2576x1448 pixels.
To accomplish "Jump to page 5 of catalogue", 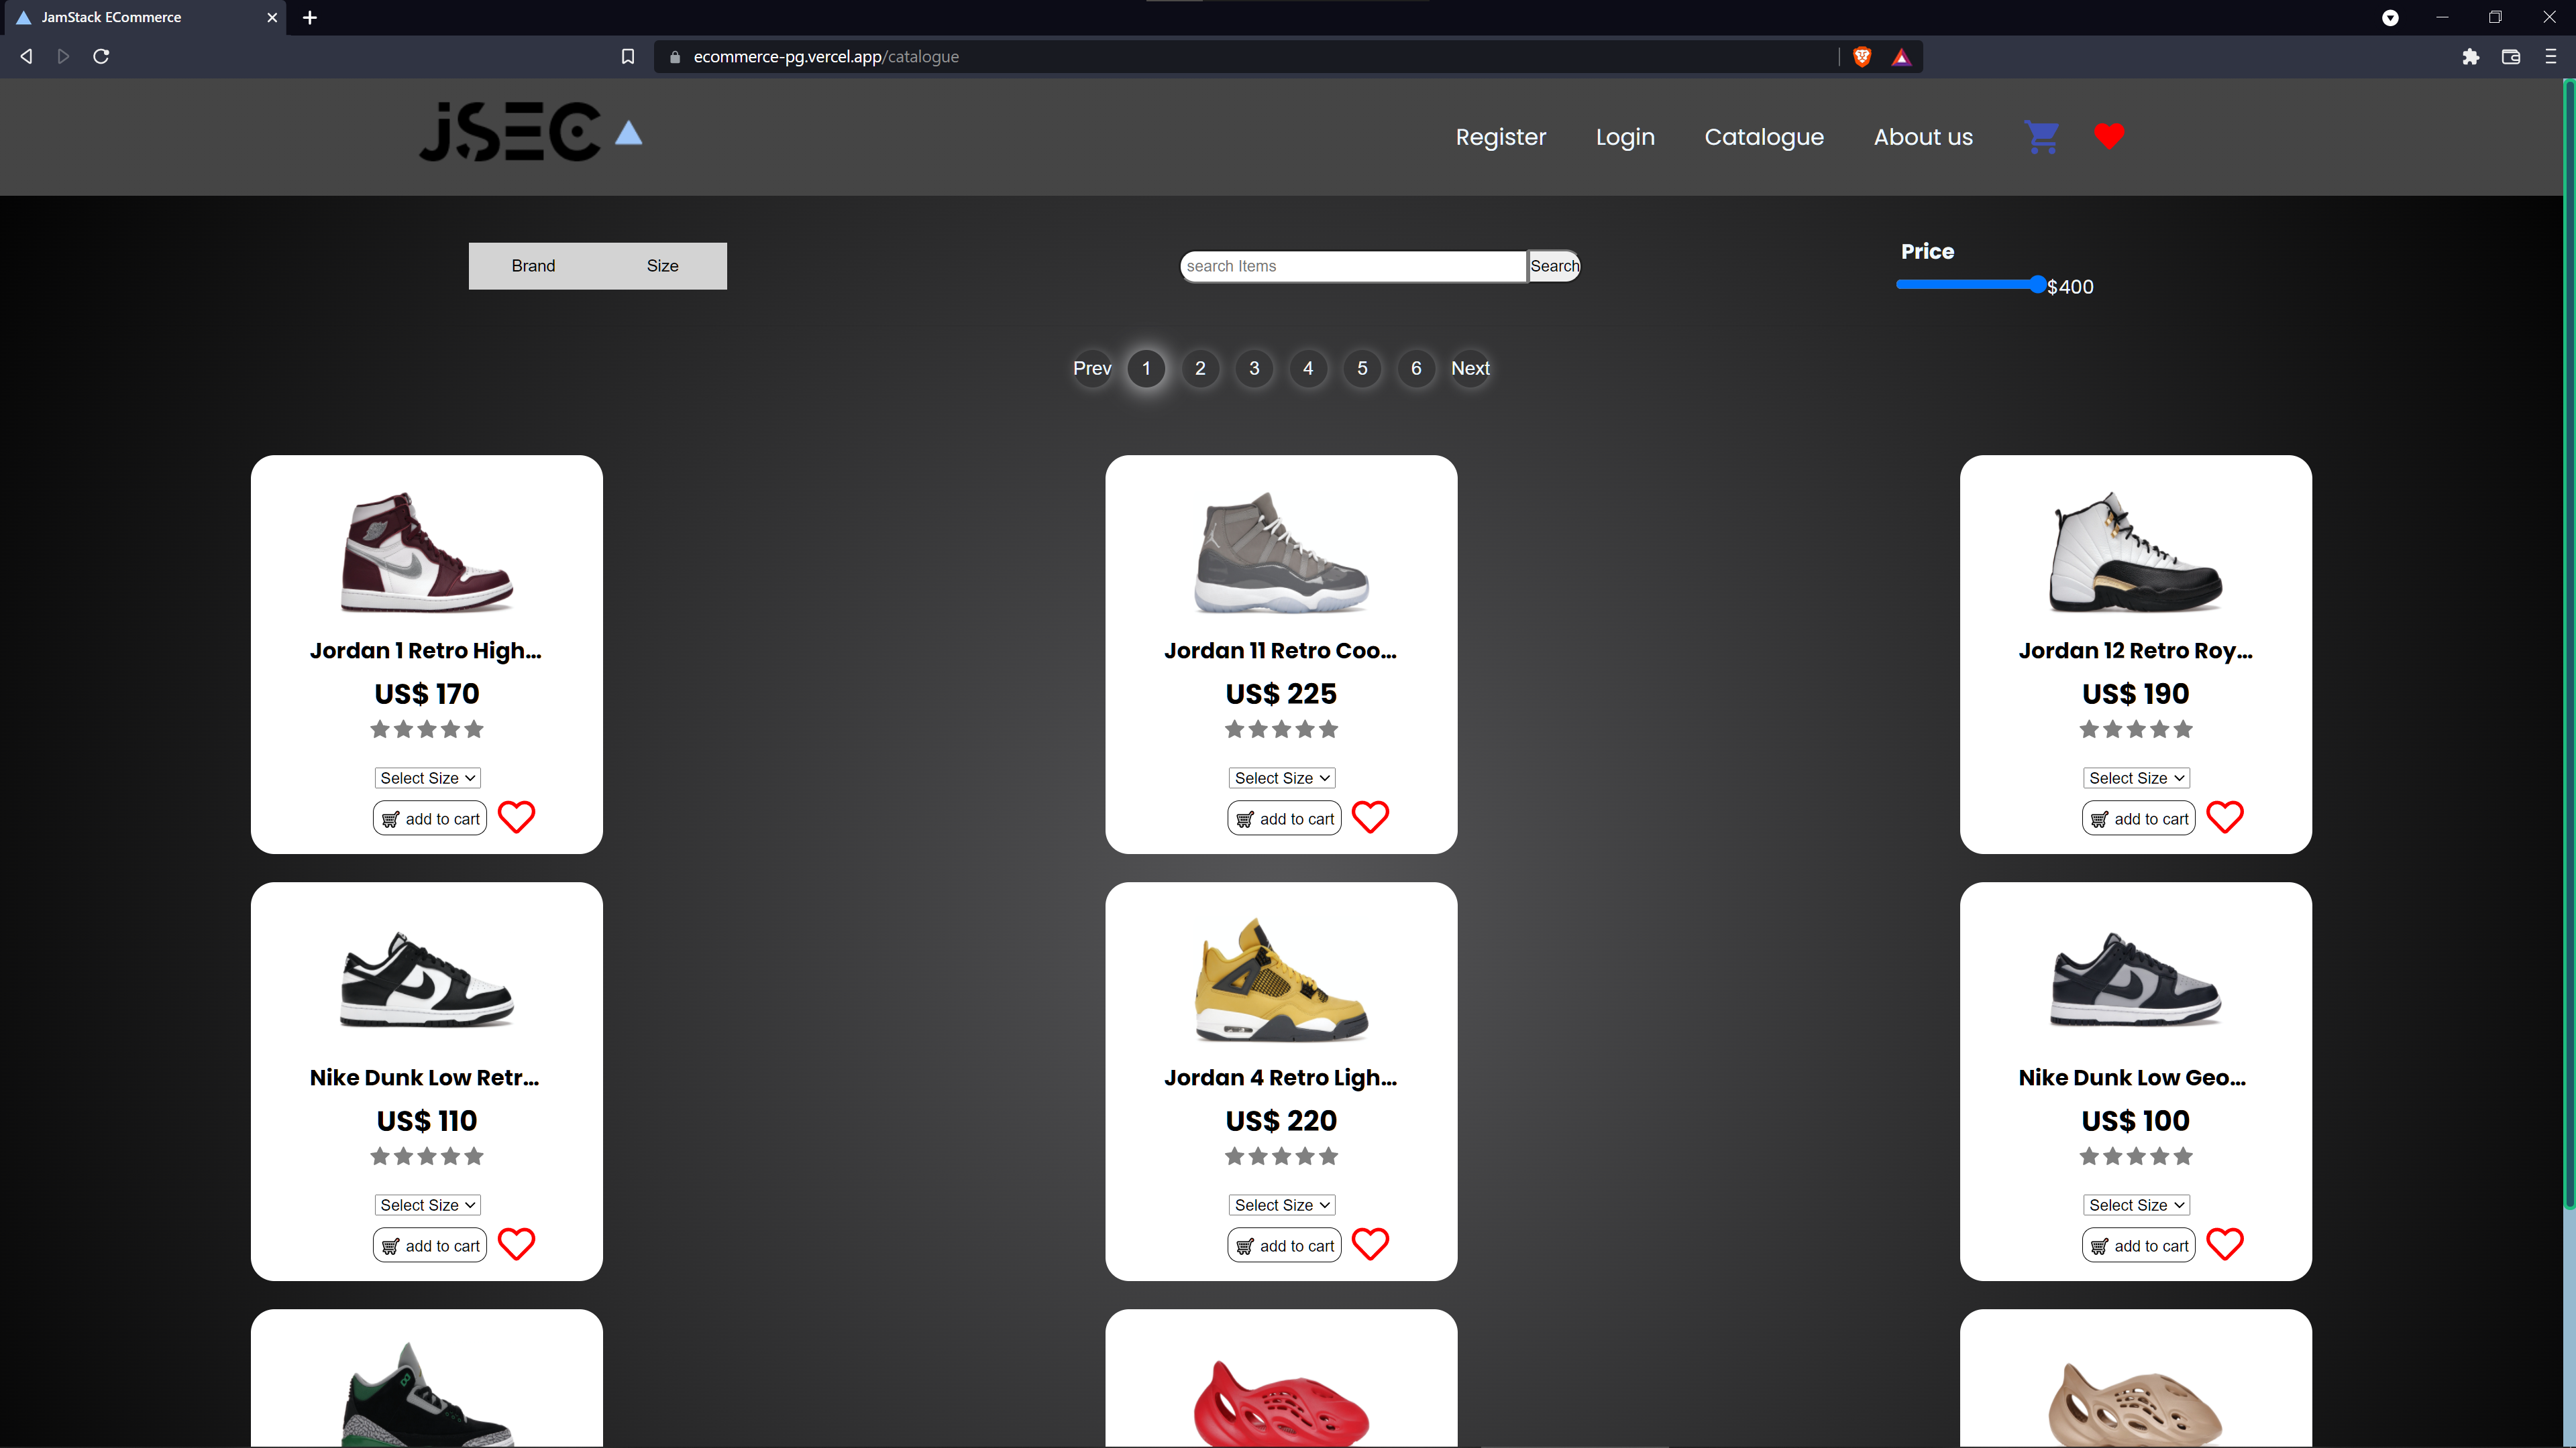I will 1362,368.
